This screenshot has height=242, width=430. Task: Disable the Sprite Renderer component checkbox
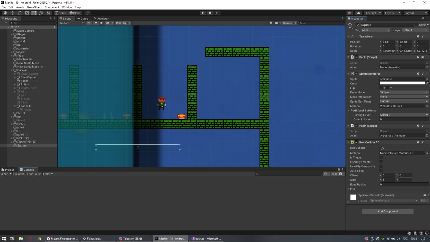(357, 74)
